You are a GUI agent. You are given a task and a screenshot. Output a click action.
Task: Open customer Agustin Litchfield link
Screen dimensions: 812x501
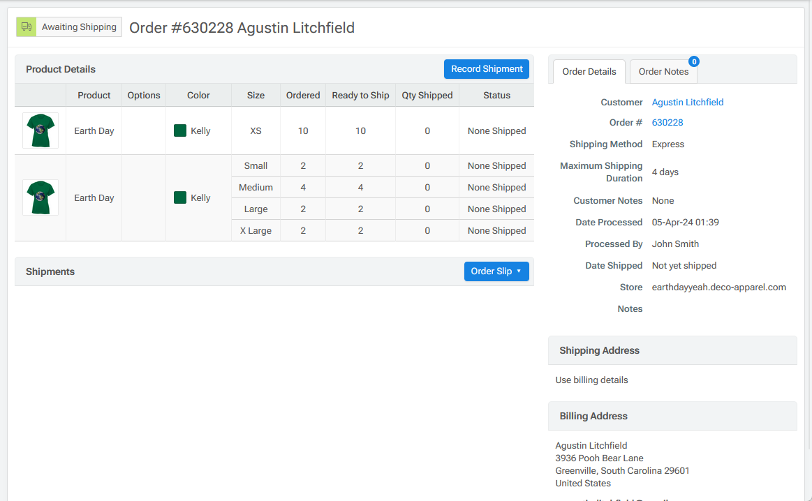[x=688, y=102]
